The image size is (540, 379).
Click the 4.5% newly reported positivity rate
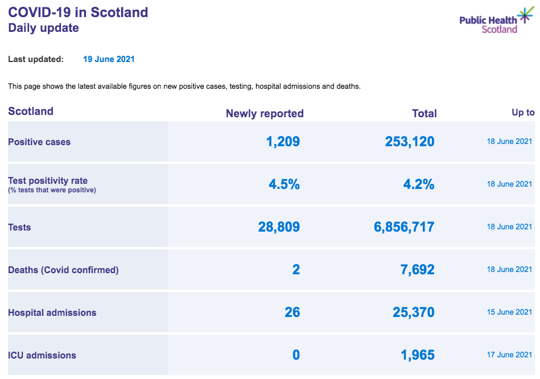[x=284, y=184]
